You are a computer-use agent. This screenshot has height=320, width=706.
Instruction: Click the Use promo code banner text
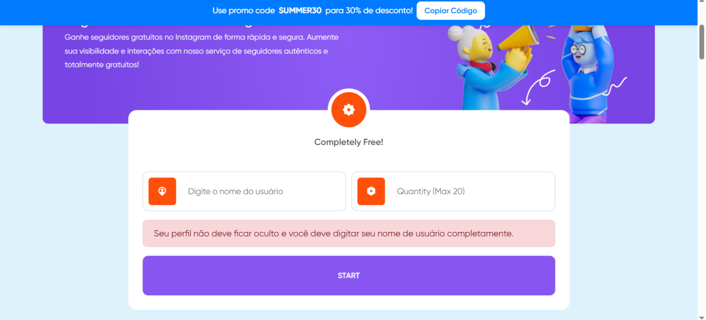(313, 11)
